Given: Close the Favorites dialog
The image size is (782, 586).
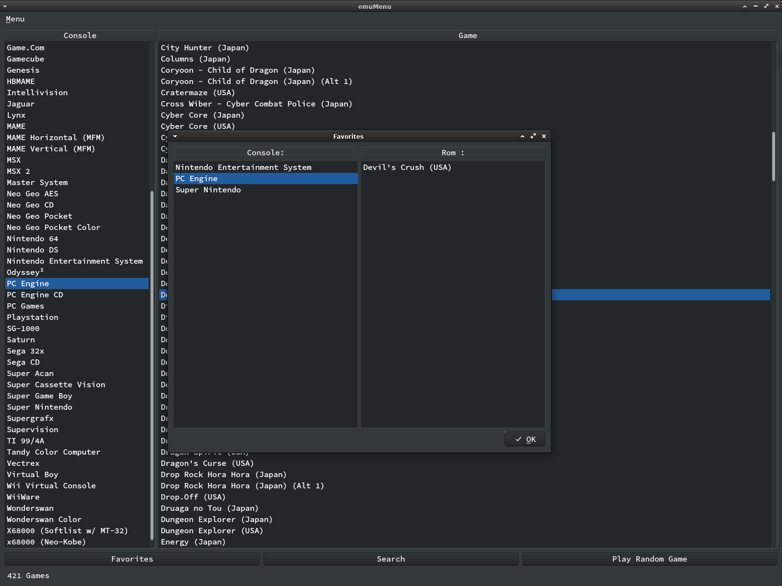Looking at the screenshot, I should click(544, 136).
